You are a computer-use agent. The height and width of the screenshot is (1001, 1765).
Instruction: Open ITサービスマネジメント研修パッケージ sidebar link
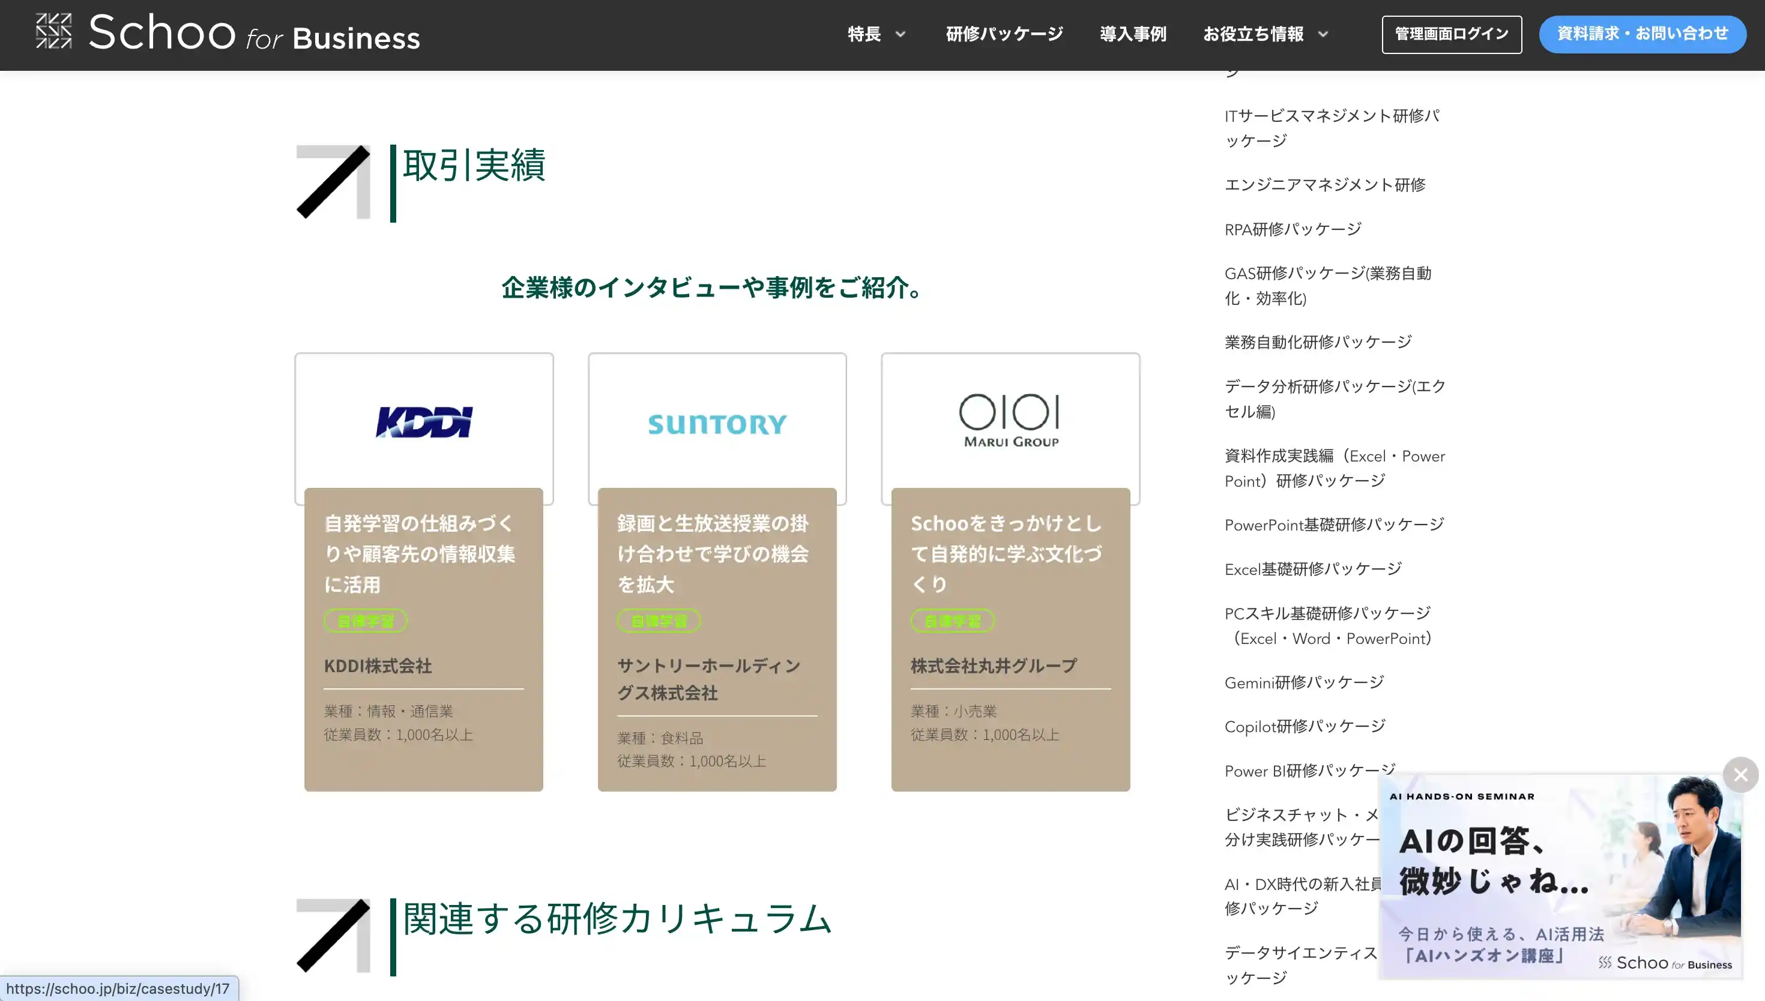coord(1333,128)
